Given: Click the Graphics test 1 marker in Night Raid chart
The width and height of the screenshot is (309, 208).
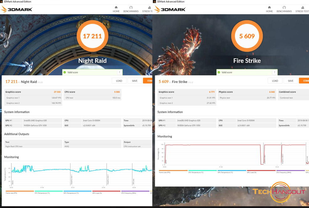Looking at the screenshot, I should pos(71,179).
